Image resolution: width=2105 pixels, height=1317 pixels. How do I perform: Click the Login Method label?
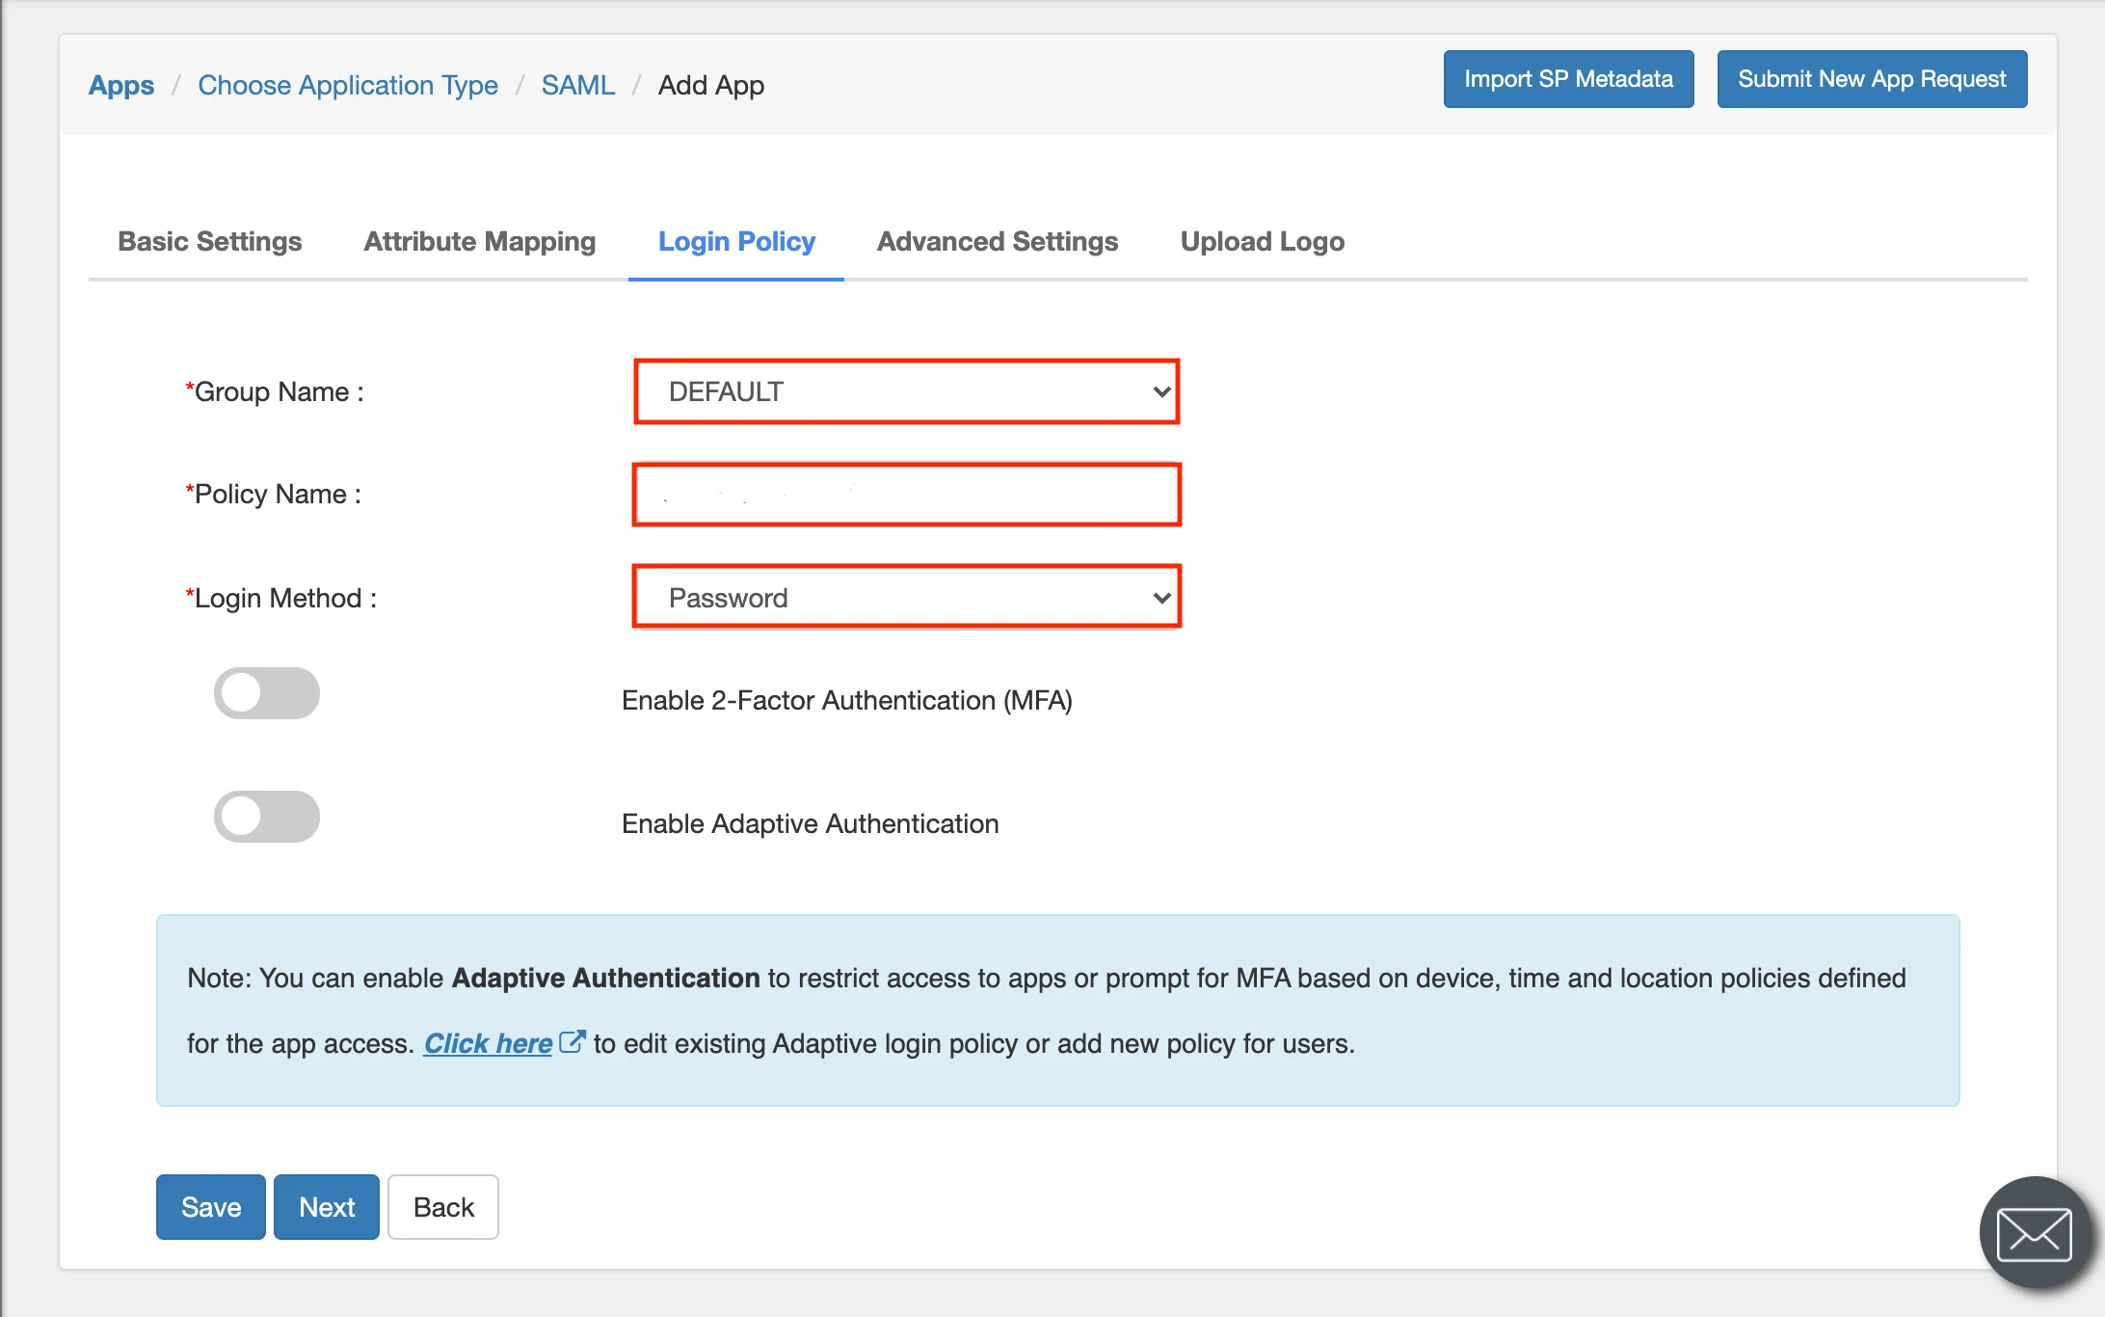coord(281,598)
